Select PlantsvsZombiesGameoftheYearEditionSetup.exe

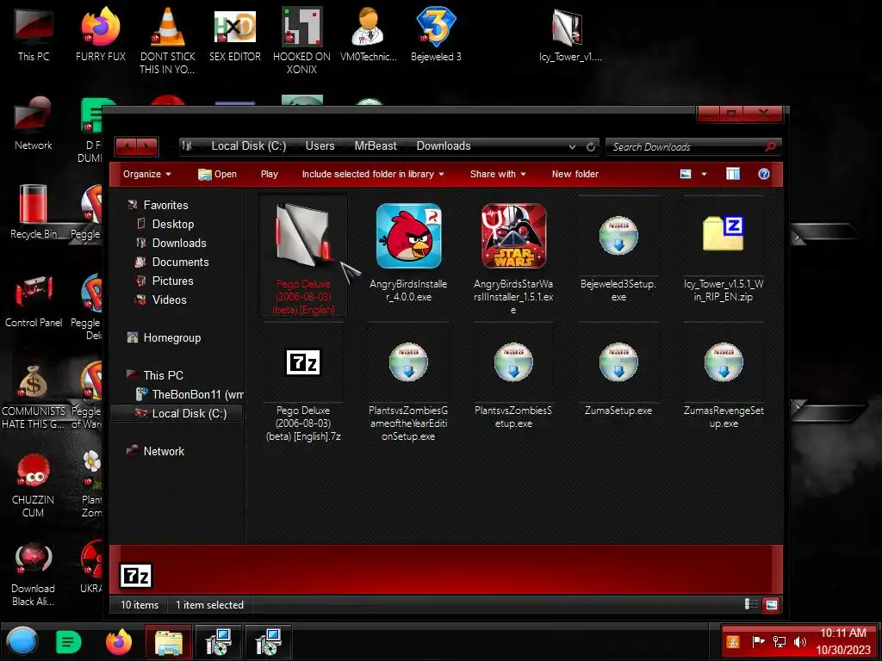click(408, 392)
